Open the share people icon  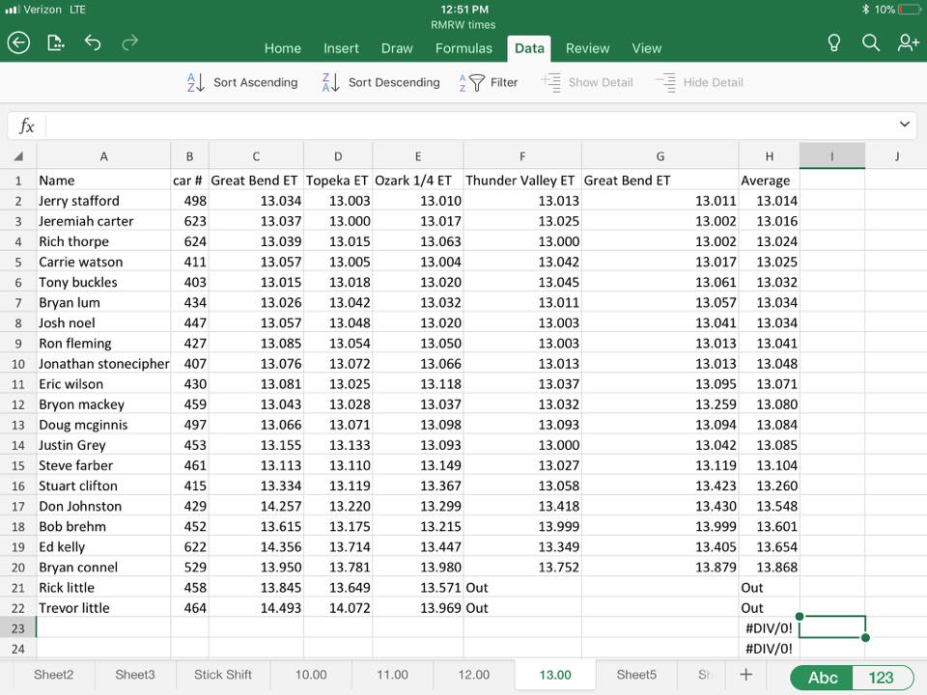pyautogui.click(x=908, y=42)
